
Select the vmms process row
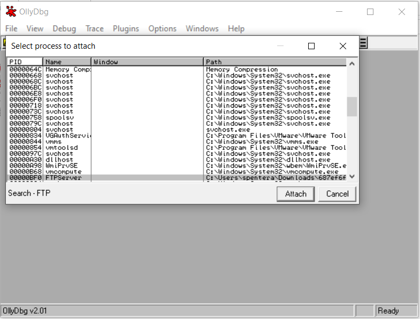(177, 141)
